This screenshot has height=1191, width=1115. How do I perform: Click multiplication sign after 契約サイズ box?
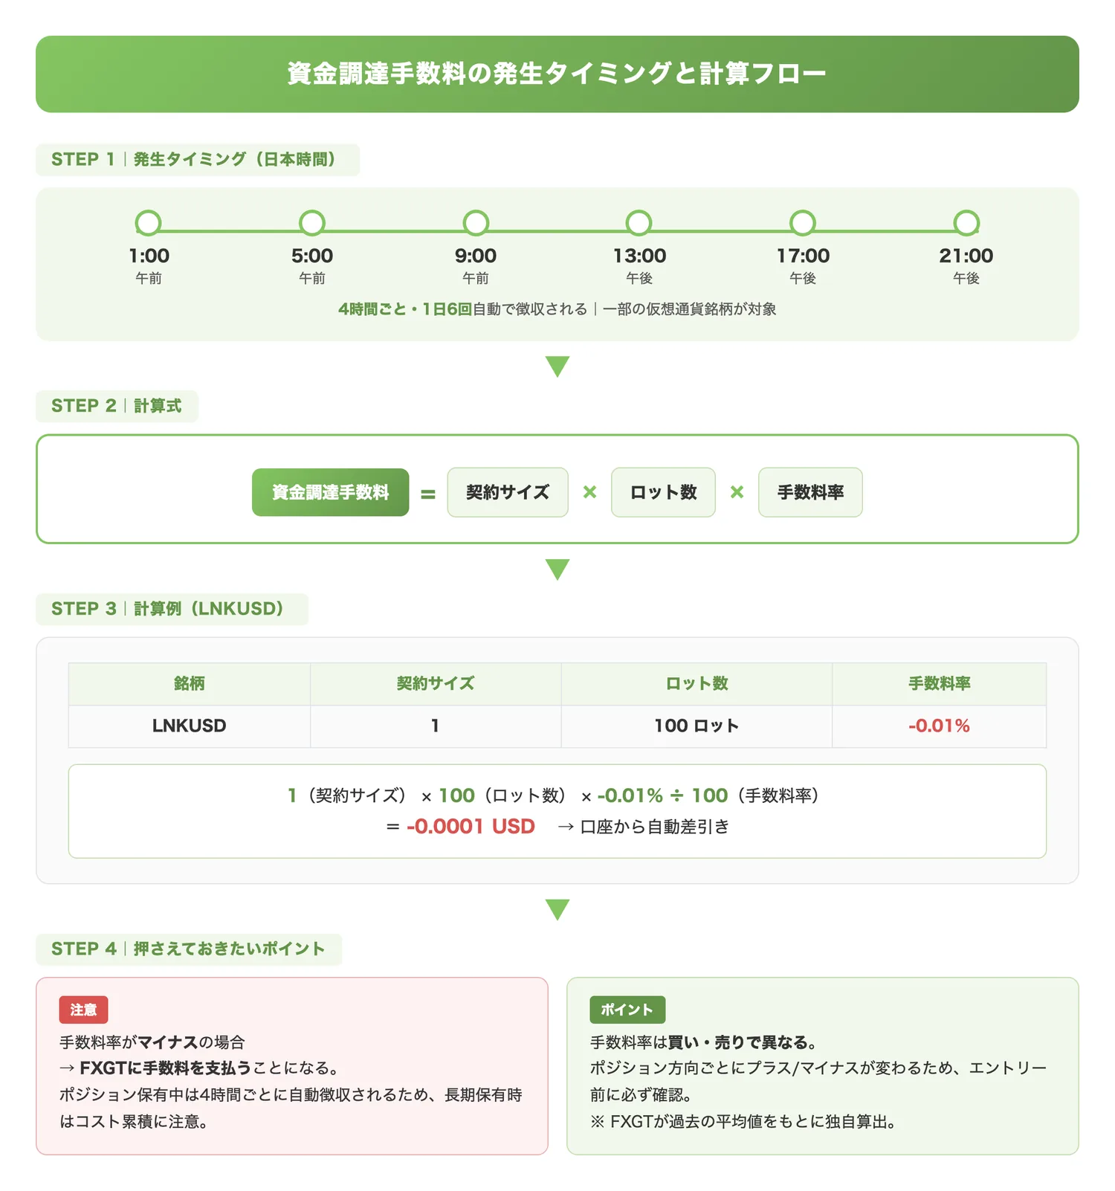coord(589,492)
